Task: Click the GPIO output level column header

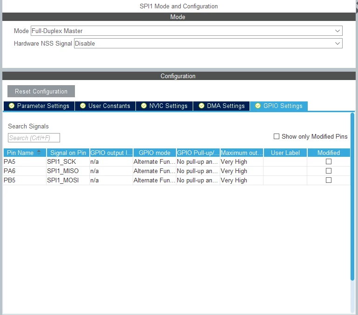Action: pos(111,153)
